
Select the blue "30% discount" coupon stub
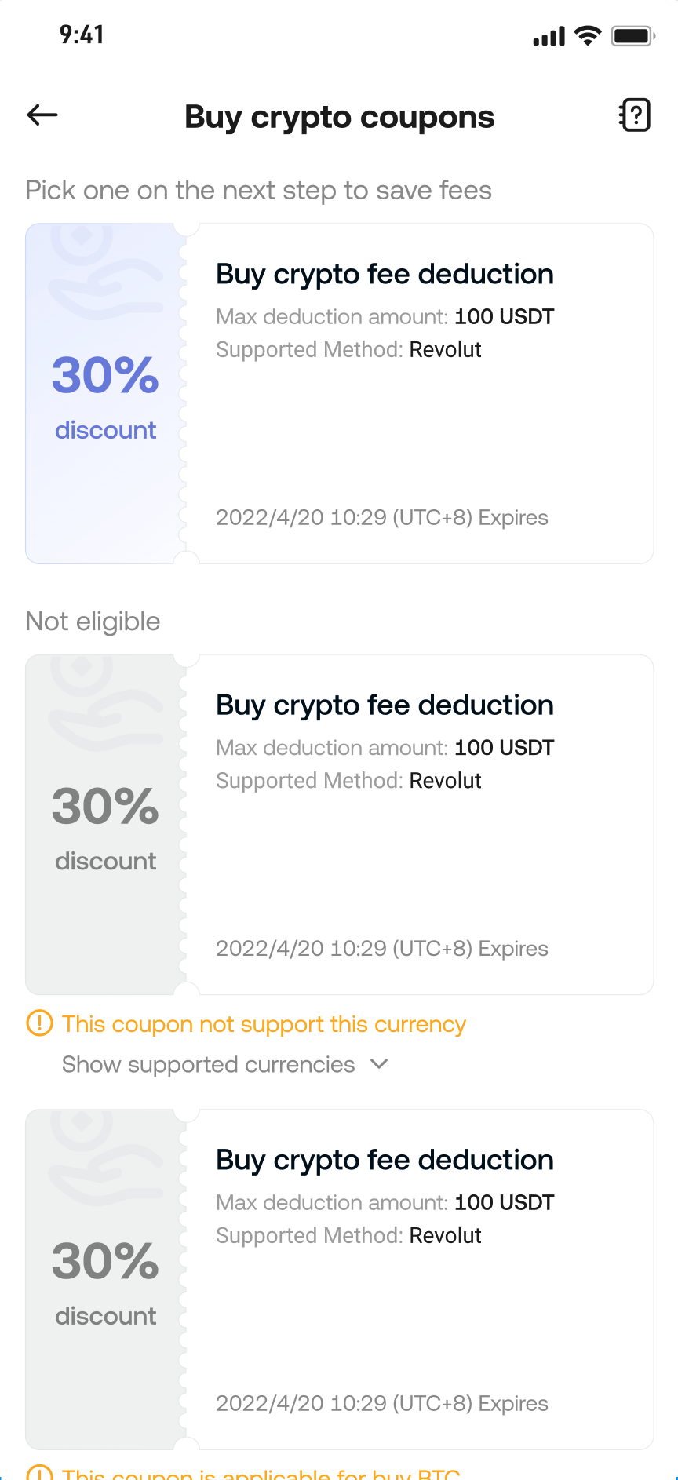pyautogui.click(x=105, y=396)
